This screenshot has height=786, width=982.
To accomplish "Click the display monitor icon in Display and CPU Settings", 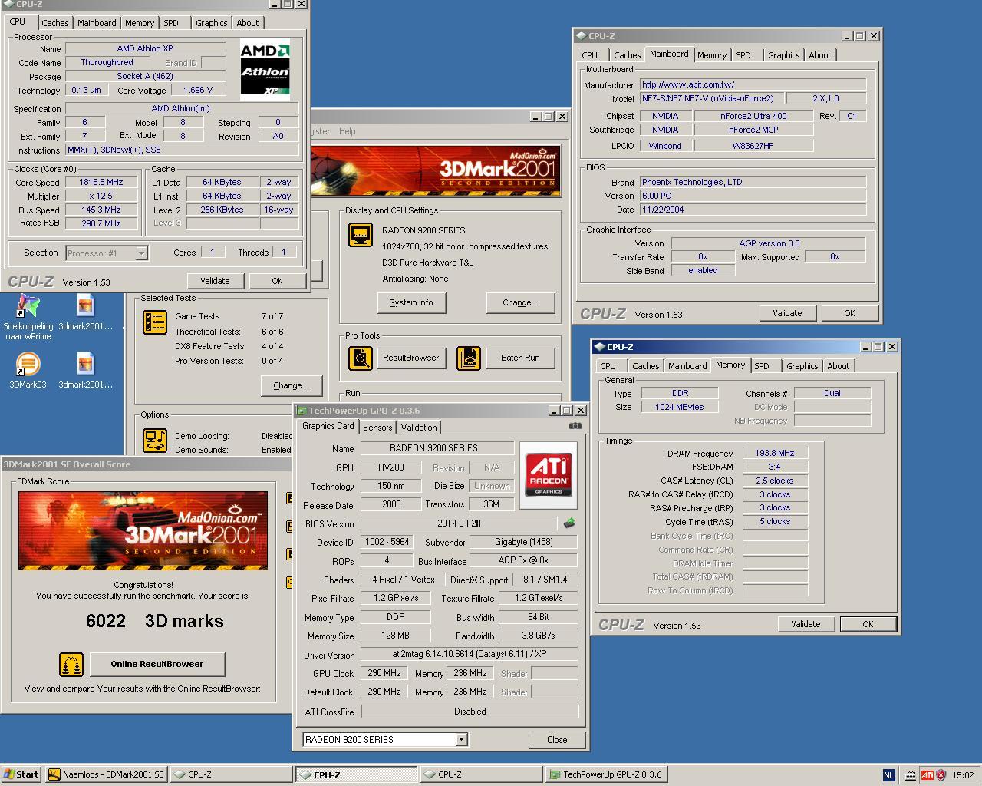I will tap(360, 235).
